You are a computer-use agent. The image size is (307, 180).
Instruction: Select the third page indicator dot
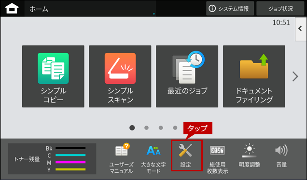tap(161, 128)
